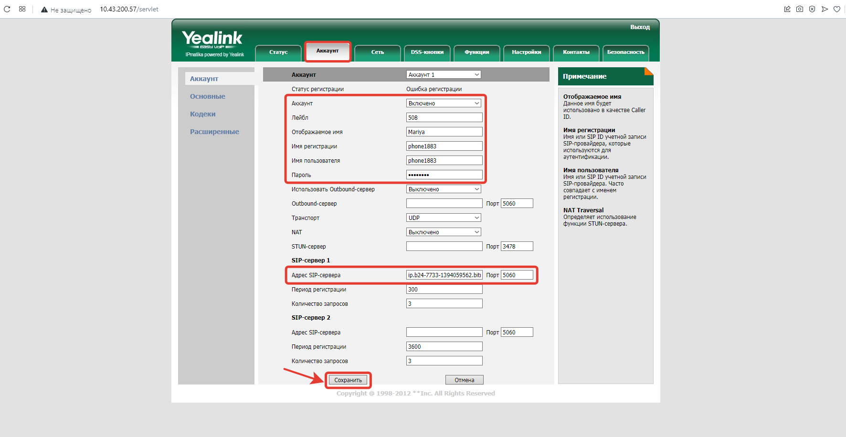This screenshot has width=846, height=437.
Task: Log out via the Выход link
Action: click(640, 27)
